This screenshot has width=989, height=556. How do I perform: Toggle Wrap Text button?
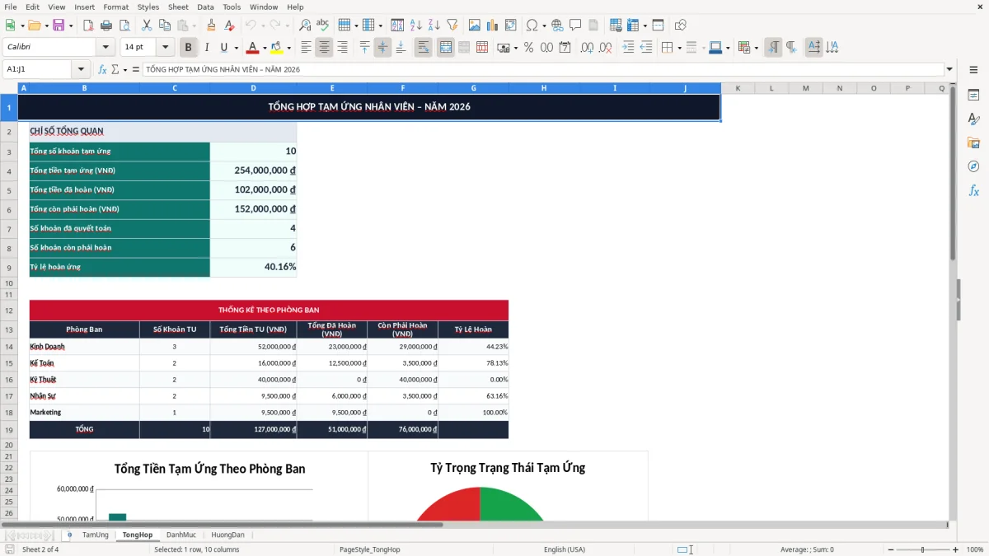(424, 48)
